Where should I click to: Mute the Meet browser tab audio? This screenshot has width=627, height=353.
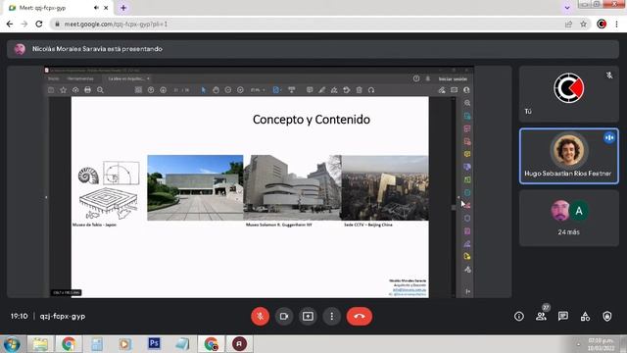[x=96, y=8]
